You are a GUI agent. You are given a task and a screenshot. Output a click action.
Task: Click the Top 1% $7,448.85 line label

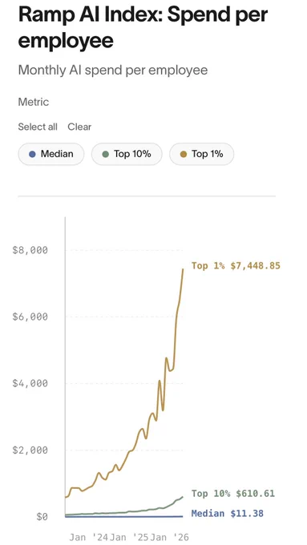236,266
